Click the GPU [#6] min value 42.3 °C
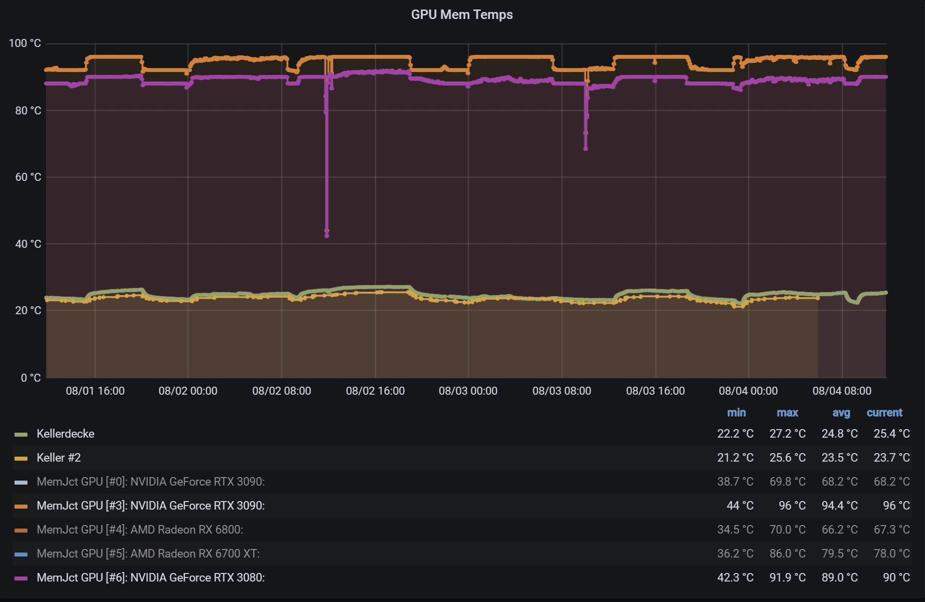 tap(735, 578)
